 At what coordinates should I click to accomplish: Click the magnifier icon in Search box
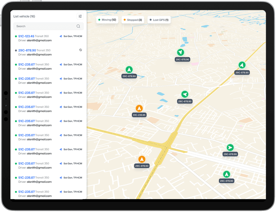(x=78, y=26)
